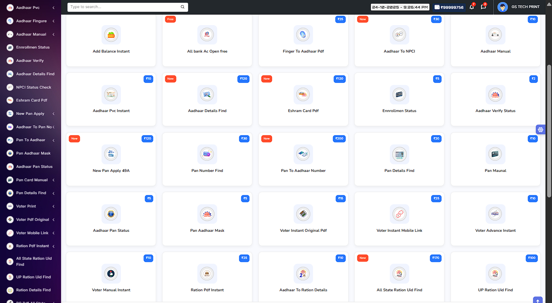Click the Type to search field

click(123, 7)
